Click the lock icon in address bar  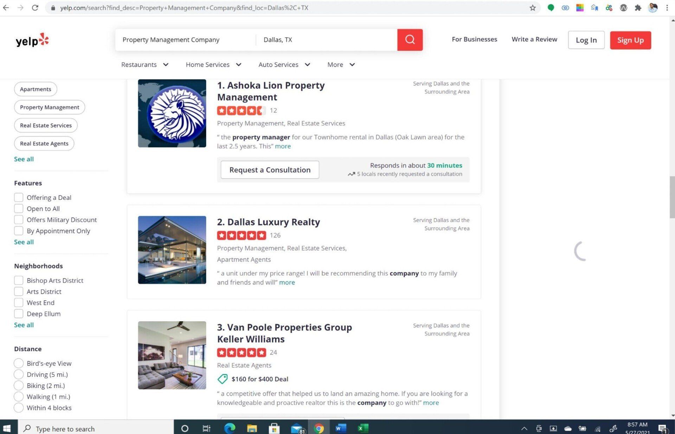click(x=53, y=8)
